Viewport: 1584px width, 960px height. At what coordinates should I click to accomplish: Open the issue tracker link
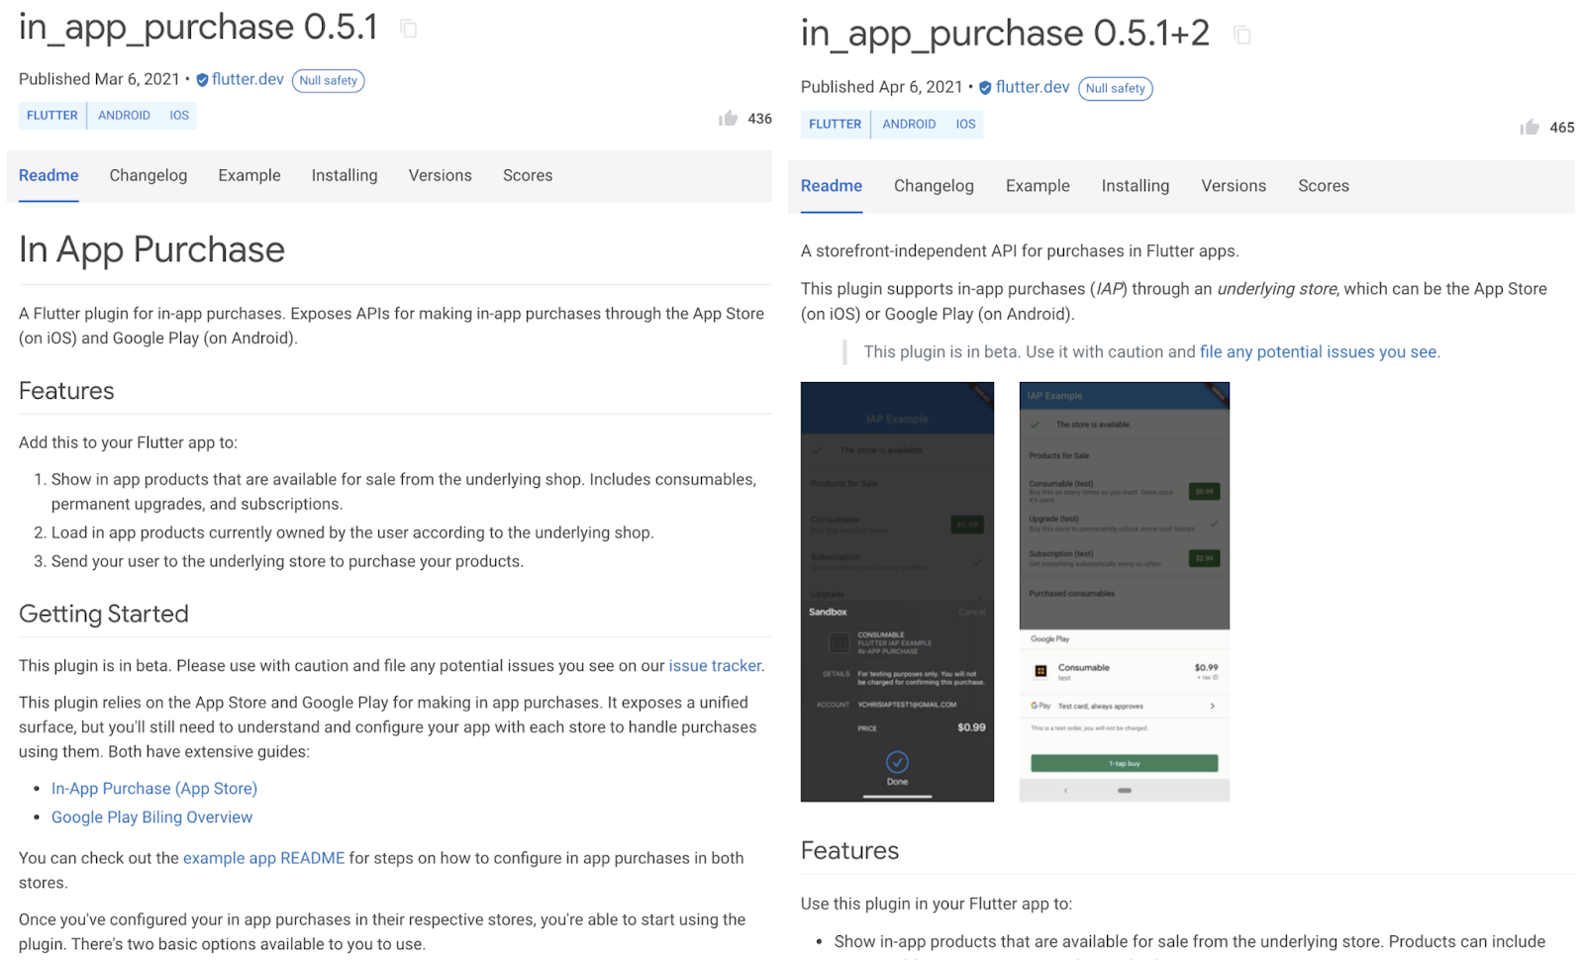coord(715,665)
